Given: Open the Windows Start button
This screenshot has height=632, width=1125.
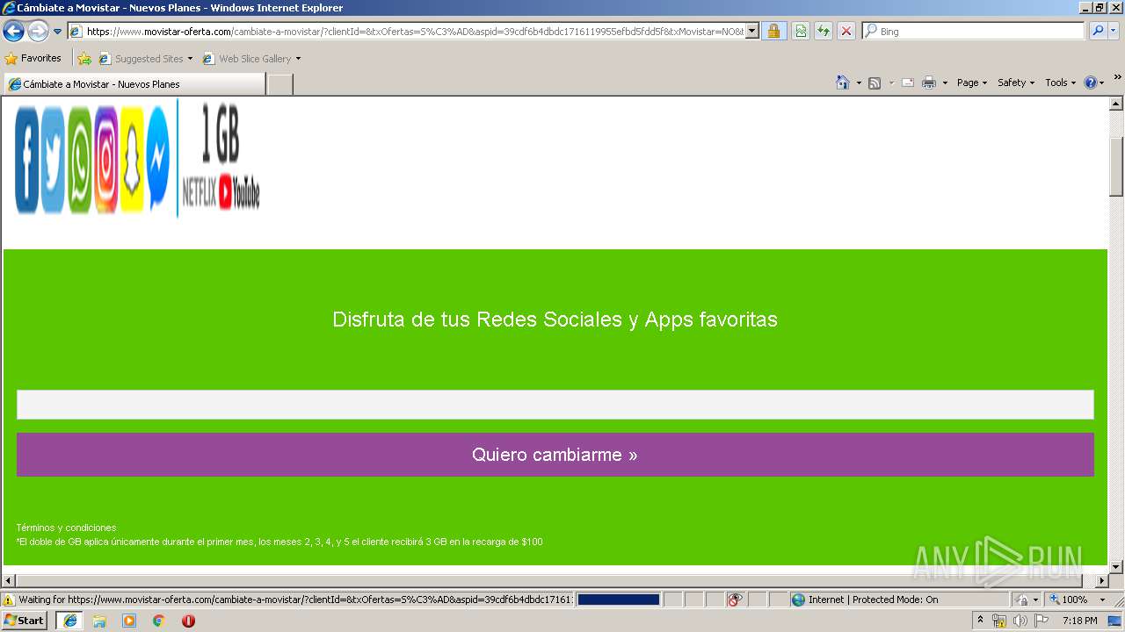Looking at the screenshot, I should (x=25, y=621).
